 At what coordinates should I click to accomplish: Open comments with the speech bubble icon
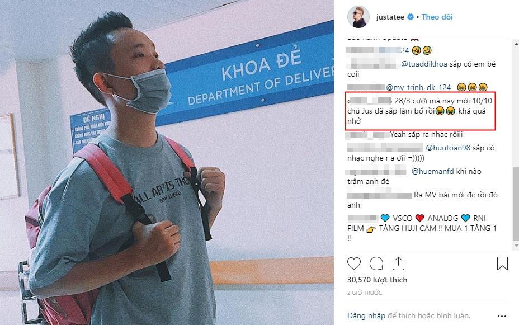click(376, 263)
